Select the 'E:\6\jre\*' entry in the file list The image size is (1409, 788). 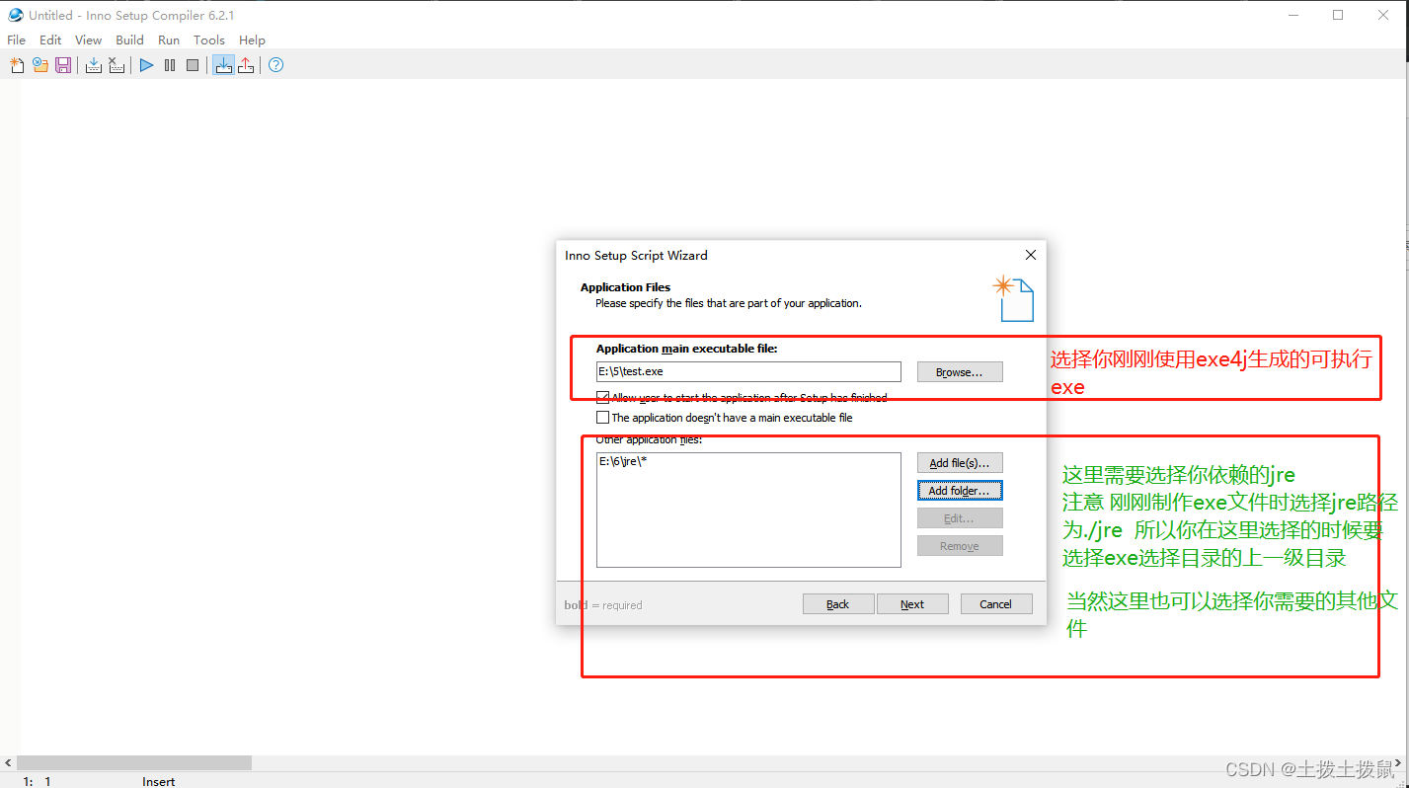coord(623,461)
